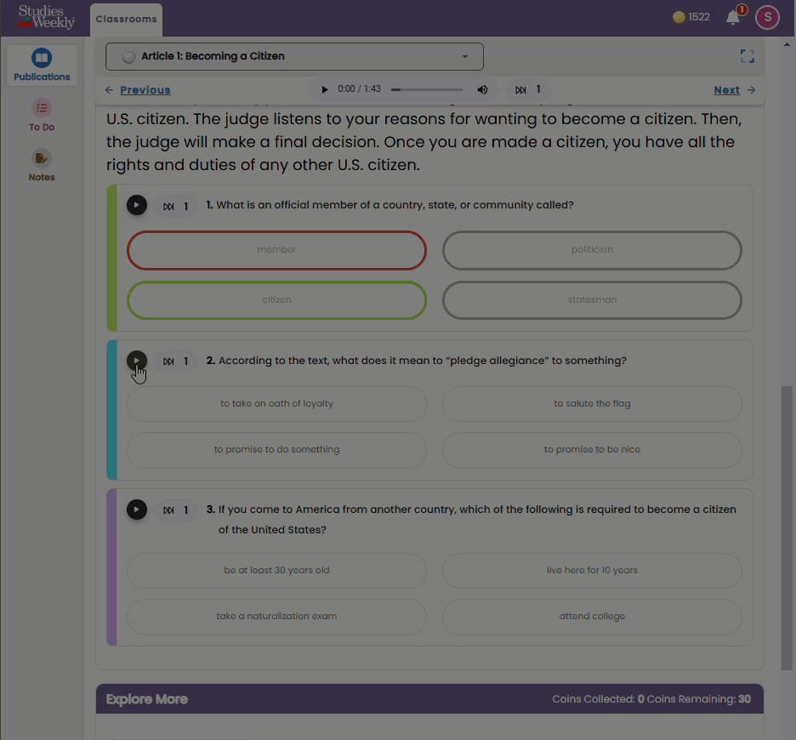The width and height of the screenshot is (796, 740).
Task: Expand the Article 1: Becoming a Citizen dropdown
Action: pyautogui.click(x=294, y=56)
